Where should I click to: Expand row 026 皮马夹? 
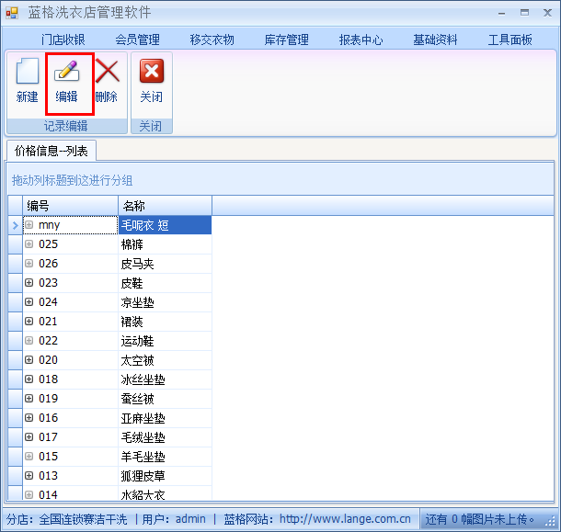click(29, 264)
